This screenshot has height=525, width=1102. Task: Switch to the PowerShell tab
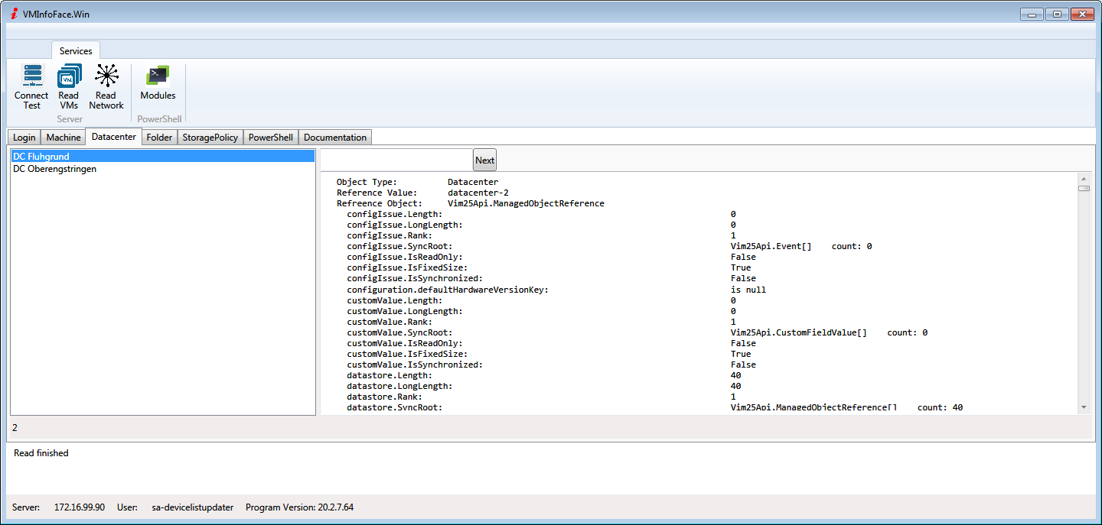tap(271, 138)
